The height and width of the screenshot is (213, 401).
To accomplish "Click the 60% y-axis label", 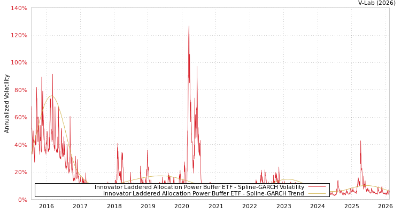I will click(x=21, y=118).
